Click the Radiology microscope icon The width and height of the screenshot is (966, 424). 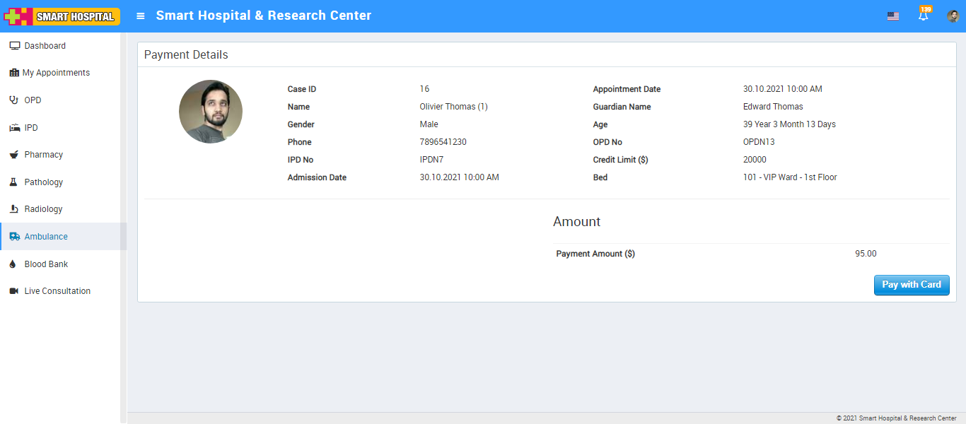(x=14, y=209)
